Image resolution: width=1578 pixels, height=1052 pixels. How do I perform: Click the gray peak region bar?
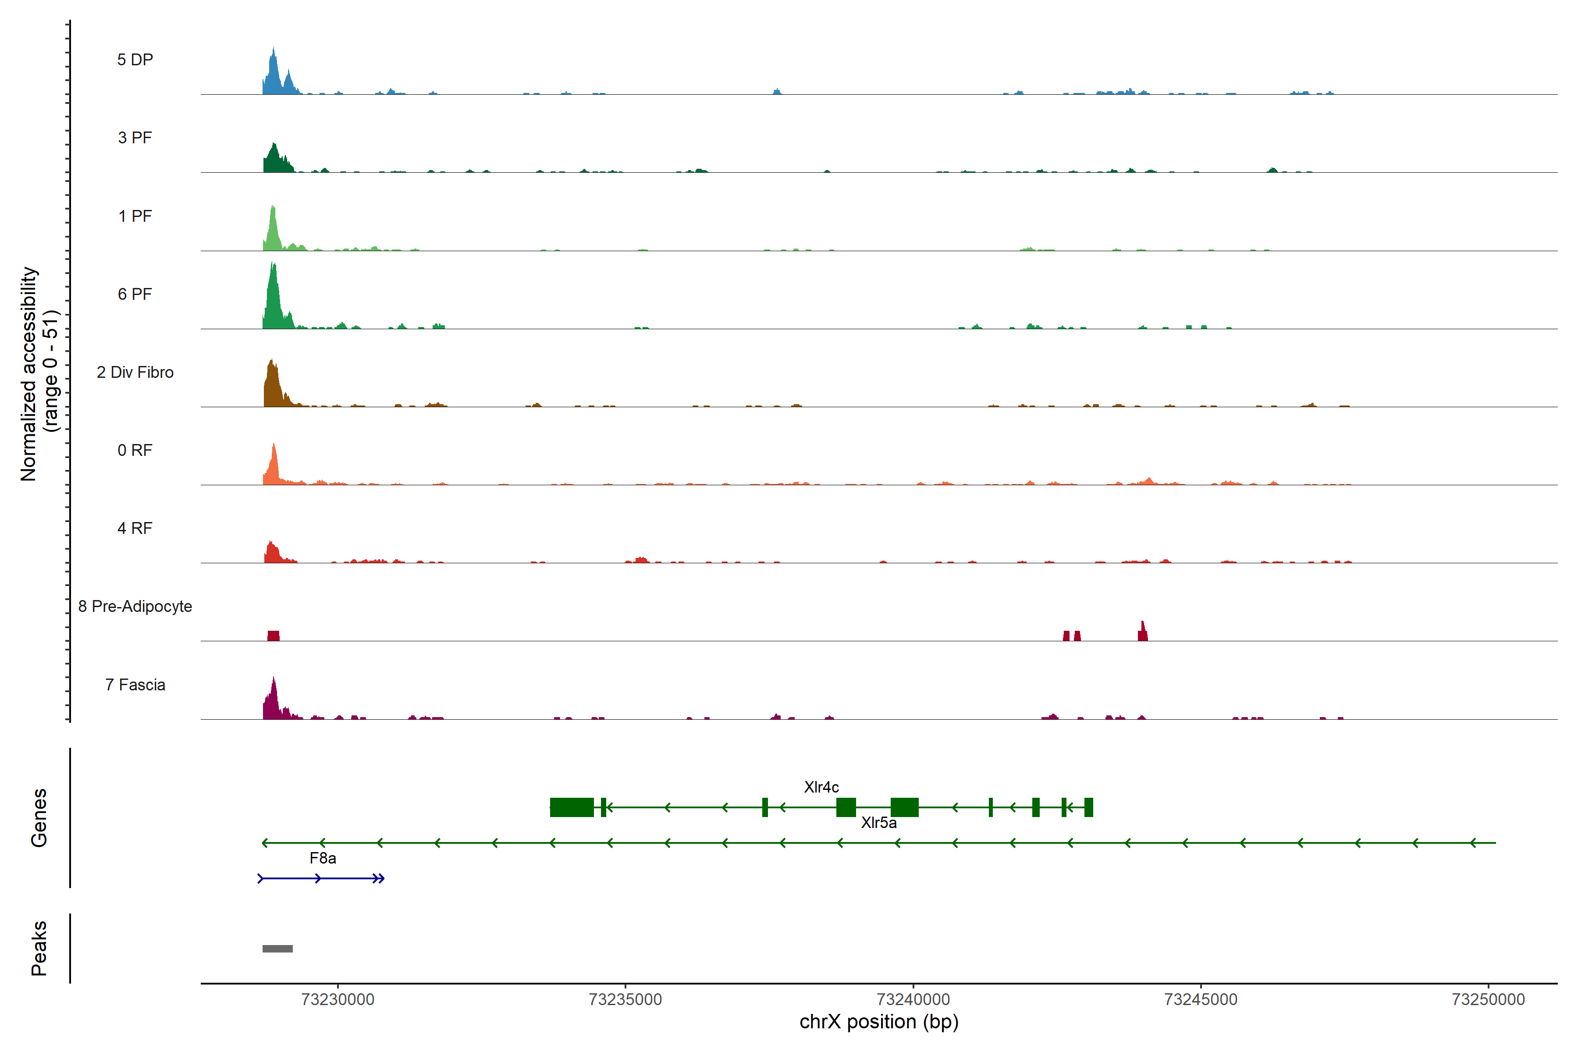pyautogui.click(x=277, y=949)
